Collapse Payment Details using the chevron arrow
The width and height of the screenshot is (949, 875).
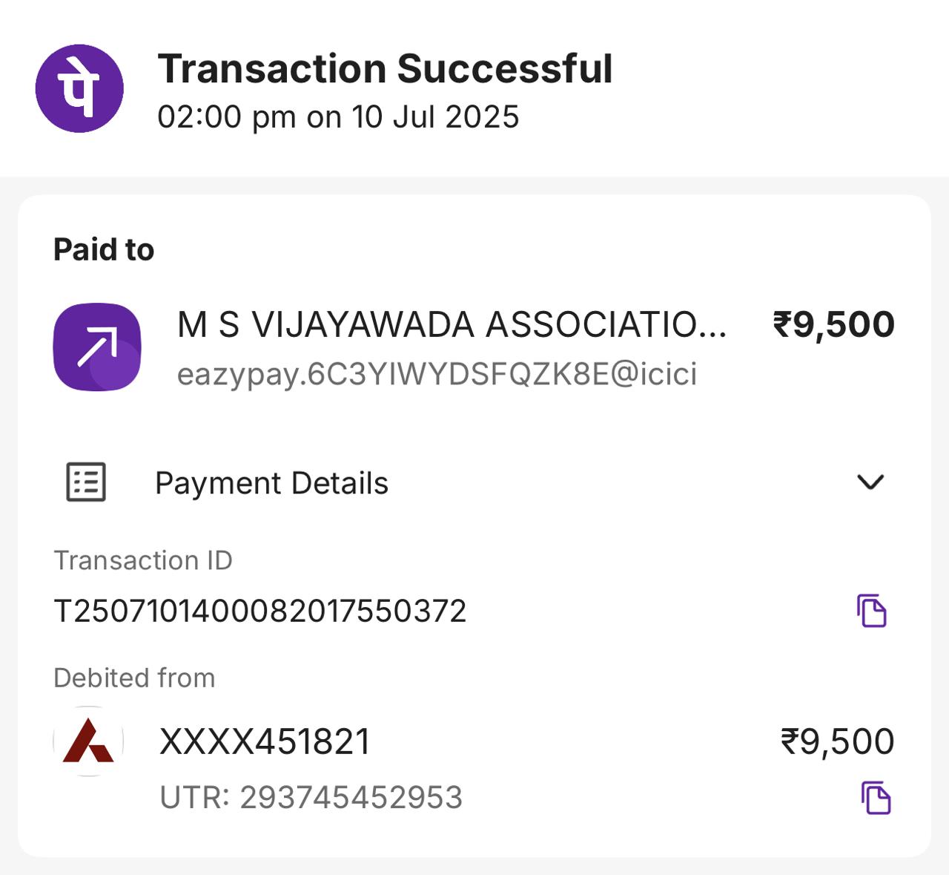pos(870,482)
